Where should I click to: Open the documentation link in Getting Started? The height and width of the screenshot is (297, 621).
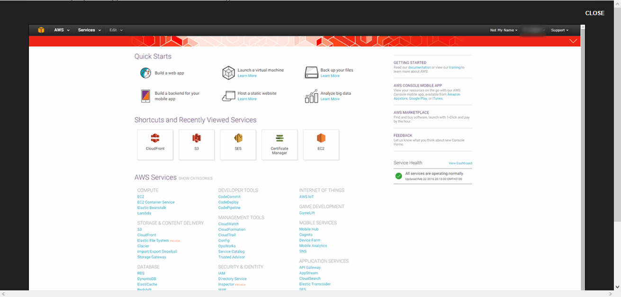(x=419, y=68)
